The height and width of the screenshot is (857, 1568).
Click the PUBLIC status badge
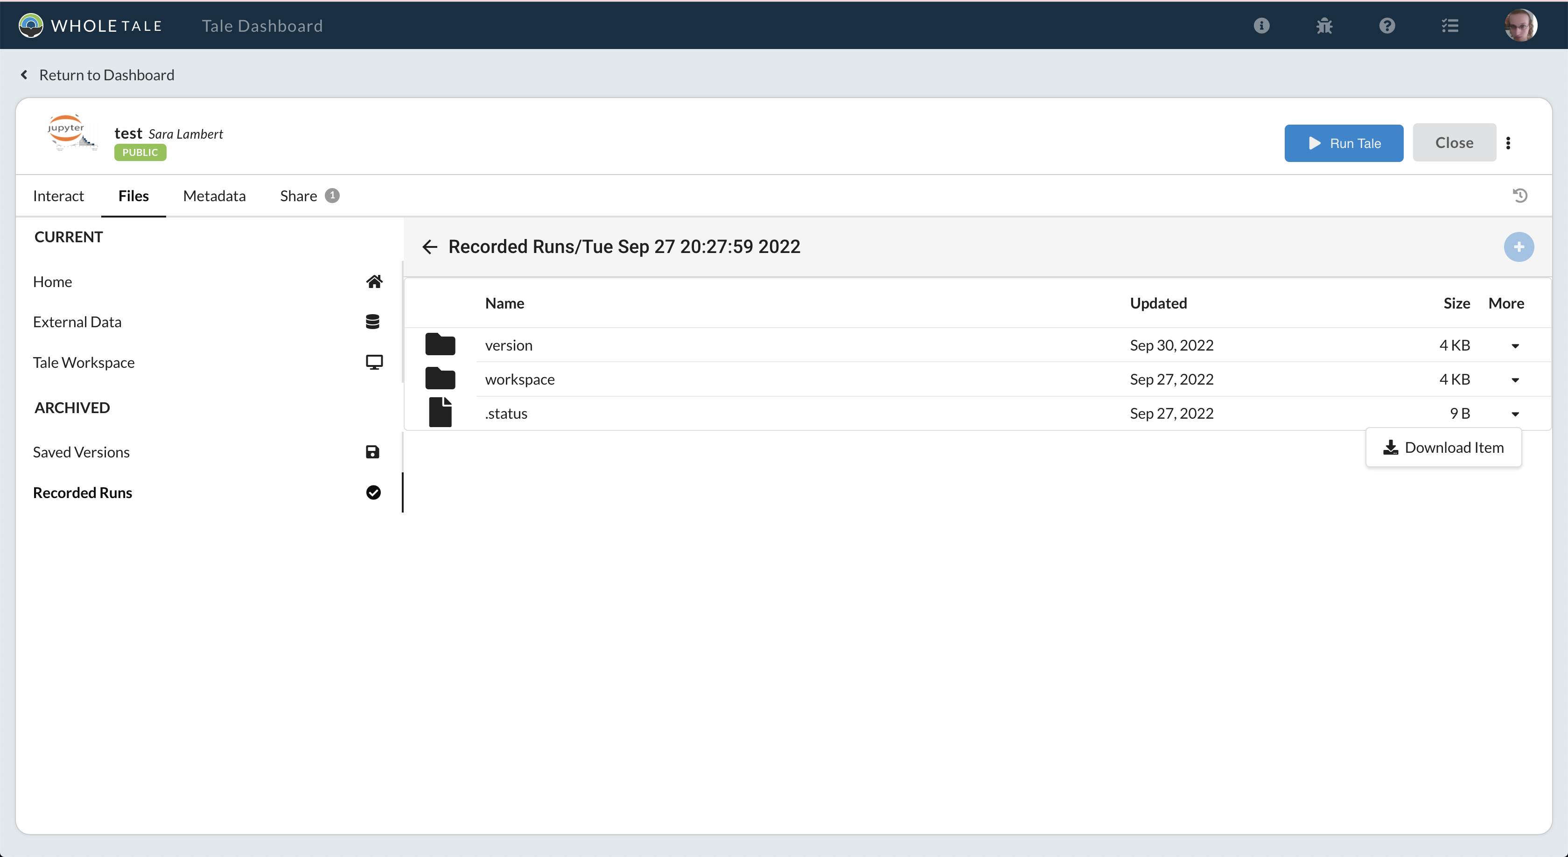click(x=140, y=152)
